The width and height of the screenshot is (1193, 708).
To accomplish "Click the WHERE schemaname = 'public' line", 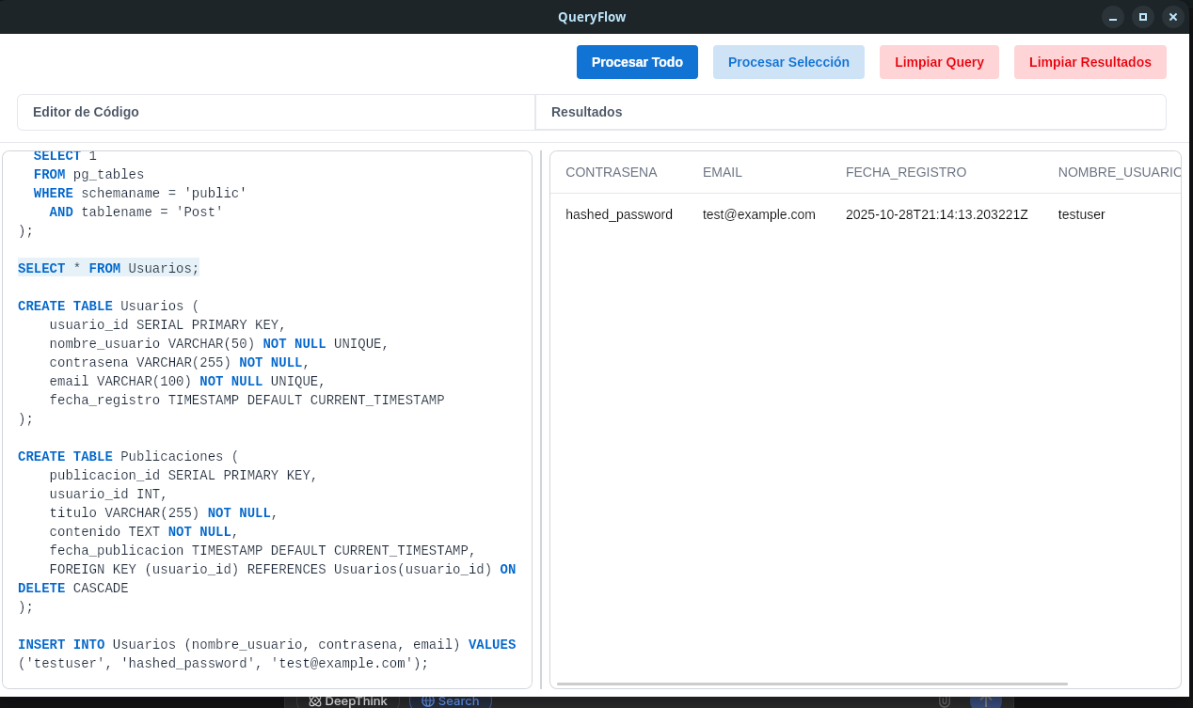I will pos(140,194).
